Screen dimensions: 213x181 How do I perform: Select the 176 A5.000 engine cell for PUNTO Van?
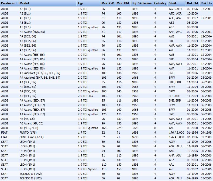[176, 137]
